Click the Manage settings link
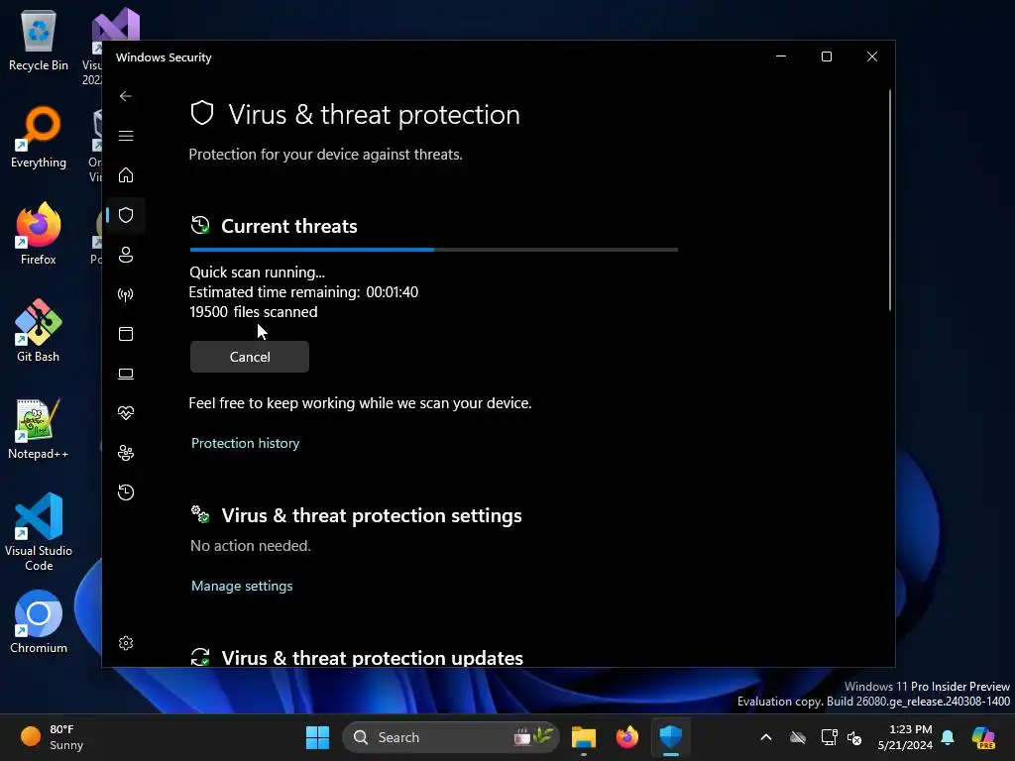This screenshot has width=1015, height=761. coord(242,586)
